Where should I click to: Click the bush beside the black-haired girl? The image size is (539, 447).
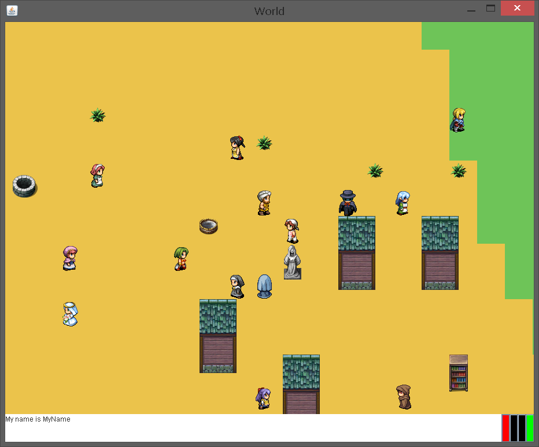264,143
